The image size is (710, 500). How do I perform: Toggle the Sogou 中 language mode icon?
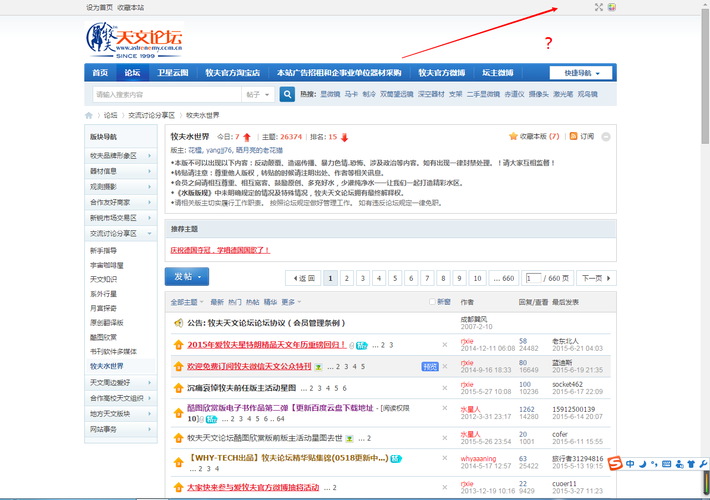pos(630,464)
